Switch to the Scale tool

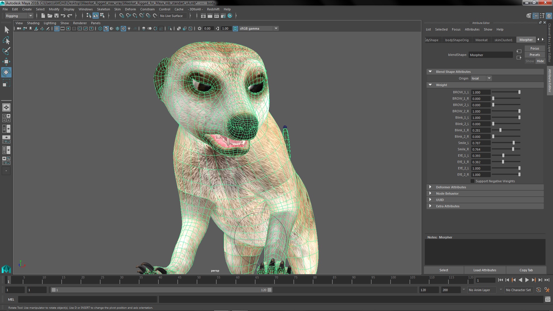point(6,83)
